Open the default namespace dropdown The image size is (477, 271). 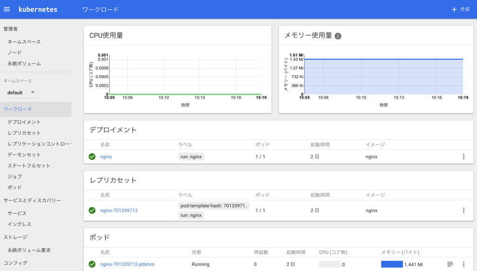tap(20, 92)
